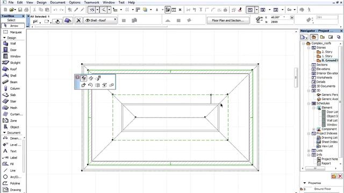The image size is (344, 193).
Task: Open the Document menu
Action: coord(58,2)
